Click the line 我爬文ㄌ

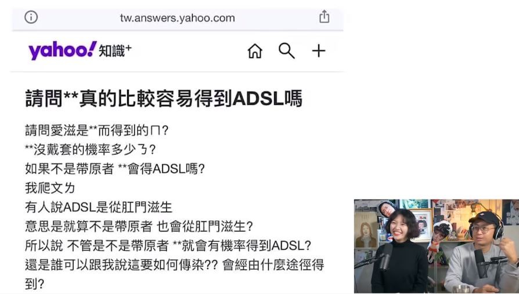click(x=50, y=188)
